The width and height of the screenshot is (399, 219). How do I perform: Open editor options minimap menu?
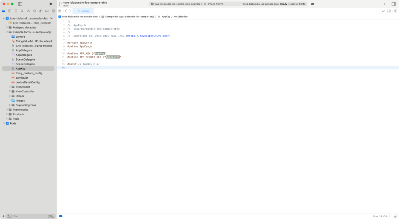coord(389,11)
